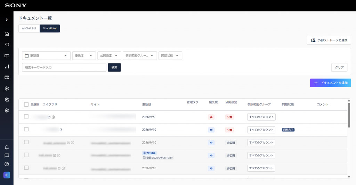Open the bar chart analytics icon
Image resolution: width=356 pixels, height=185 pixels.
pos(7,67)
